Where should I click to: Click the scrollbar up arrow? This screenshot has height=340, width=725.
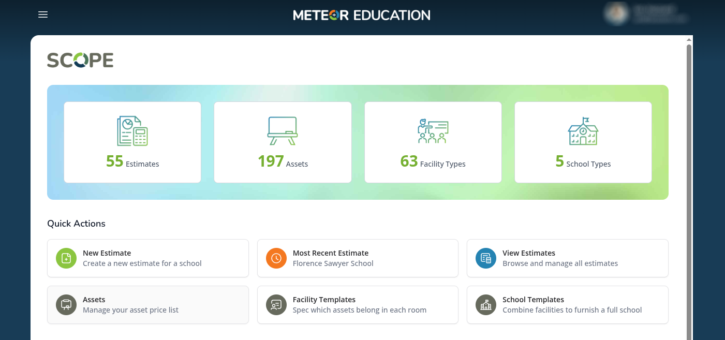(689, 40)
